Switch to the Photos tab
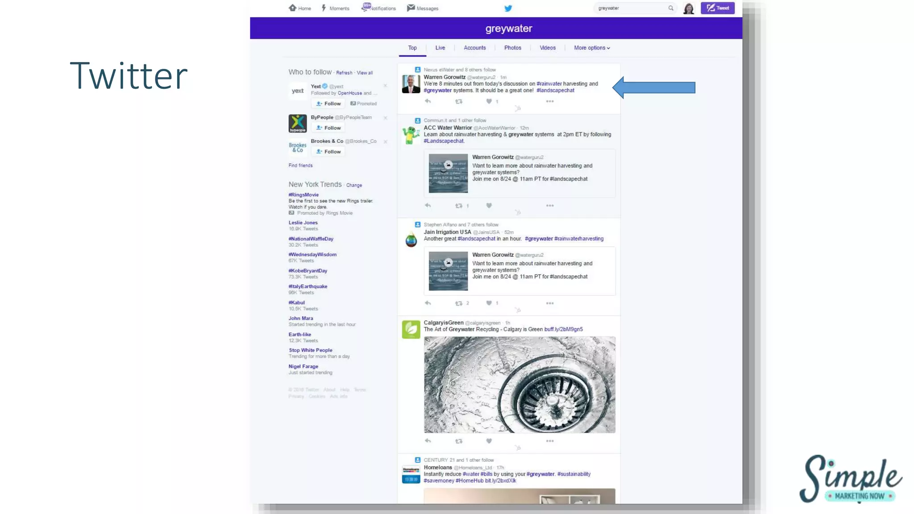Viewport: 914px width, 514px height. tap(512, 48)
